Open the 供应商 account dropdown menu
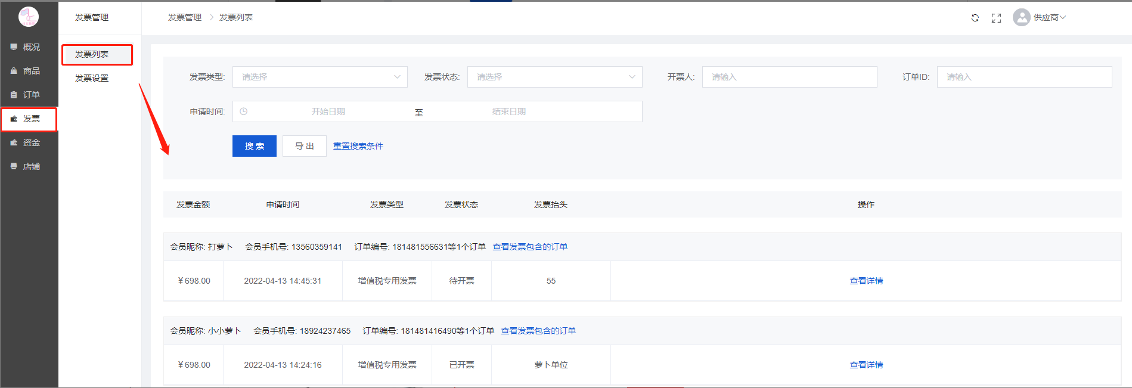This screenshot has width=1132, height=388. pyautogui.click(x=1049, y=17)
